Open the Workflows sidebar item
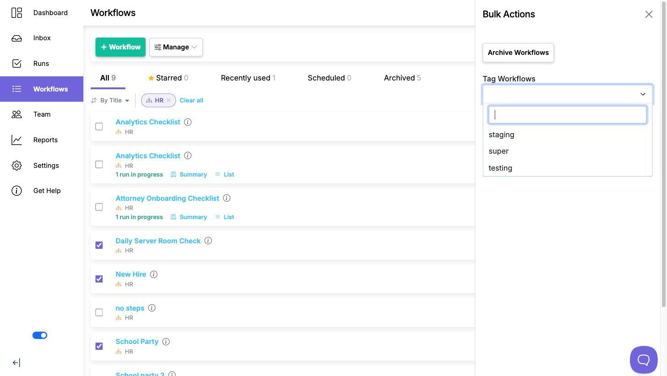The image size is (667, 376). point(42,89)
